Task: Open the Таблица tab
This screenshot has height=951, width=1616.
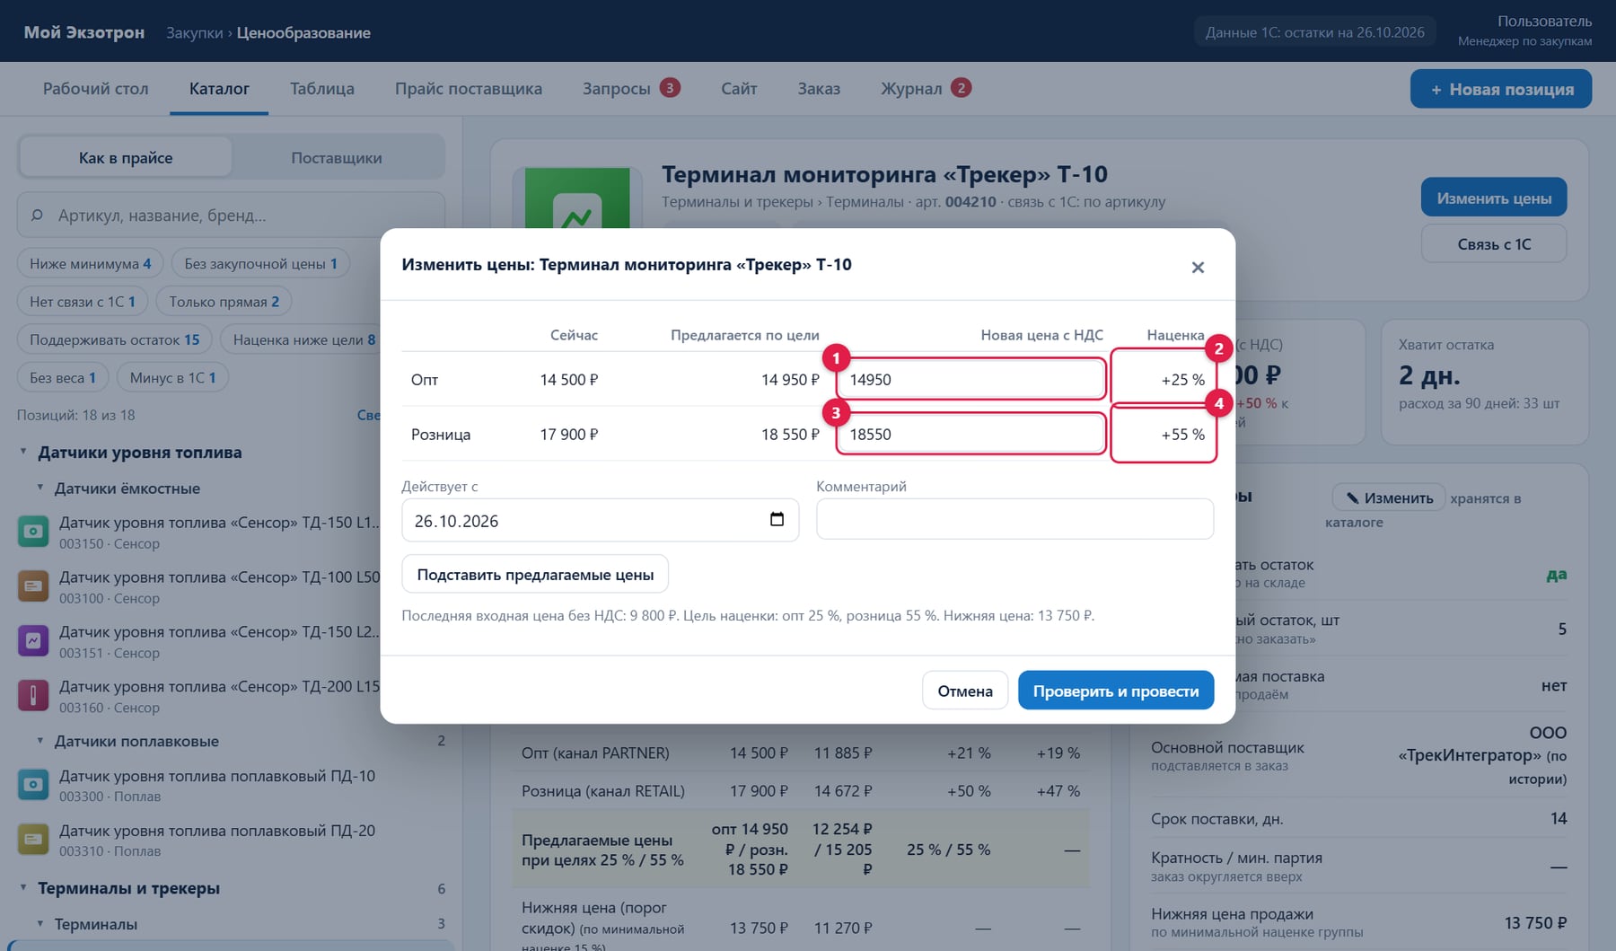Action: coord(322,88)
